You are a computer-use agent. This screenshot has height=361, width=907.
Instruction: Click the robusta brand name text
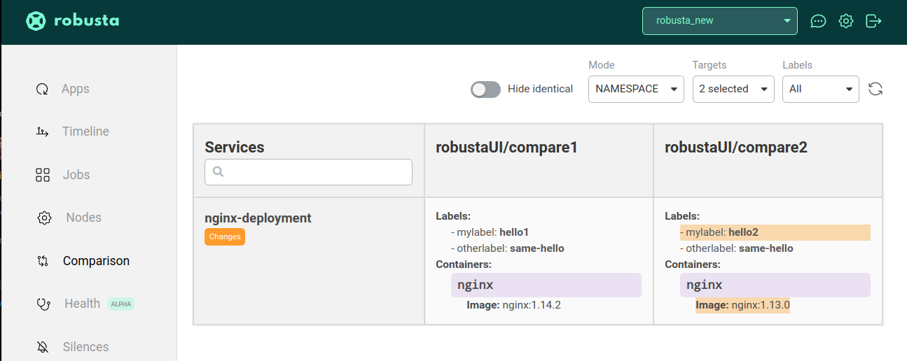point(87,21)
